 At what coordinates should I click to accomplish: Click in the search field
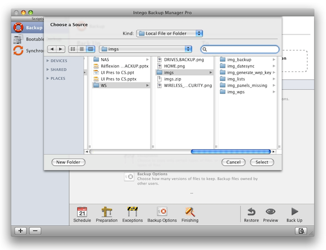240,49
